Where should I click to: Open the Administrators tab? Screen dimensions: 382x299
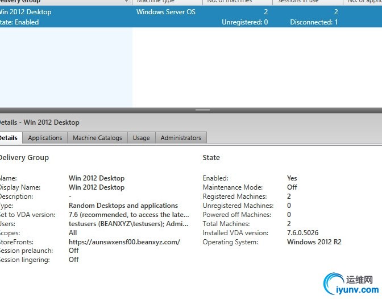pos(181,138)
